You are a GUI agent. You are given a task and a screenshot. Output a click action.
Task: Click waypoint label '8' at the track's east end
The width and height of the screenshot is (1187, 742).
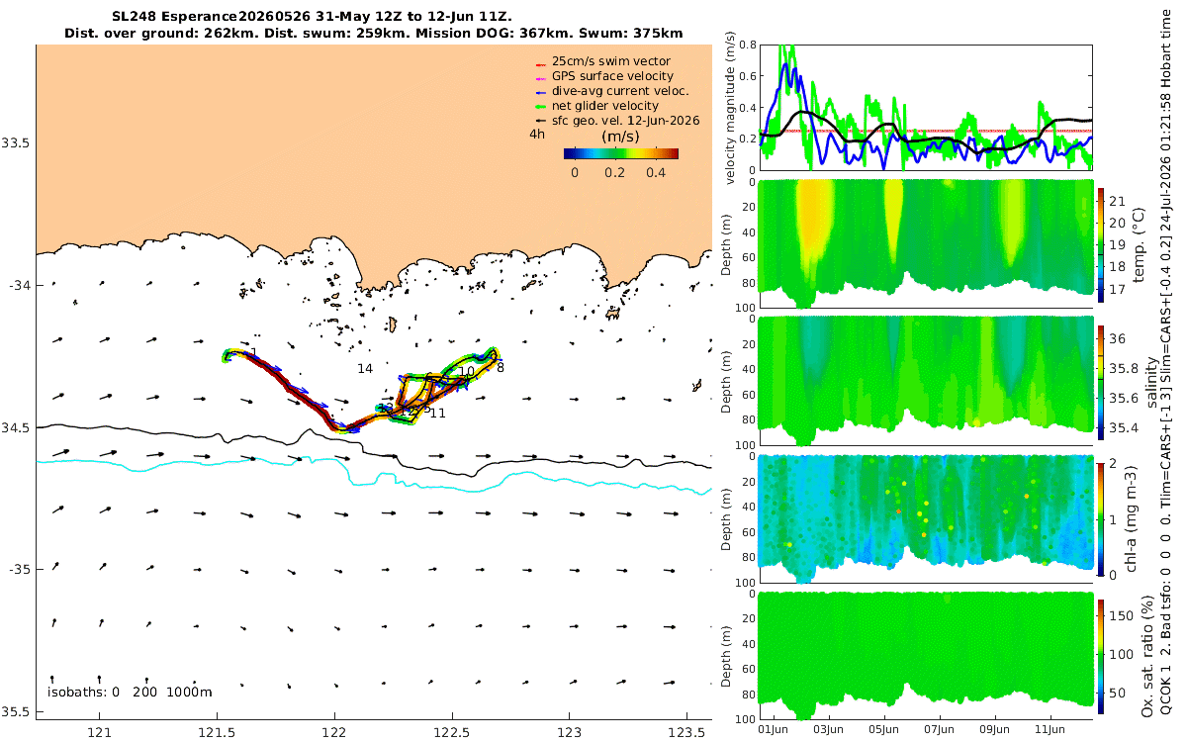pos(501,368)
